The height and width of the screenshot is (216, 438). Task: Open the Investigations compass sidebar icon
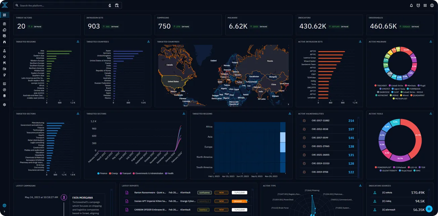(x=4, y=90)
